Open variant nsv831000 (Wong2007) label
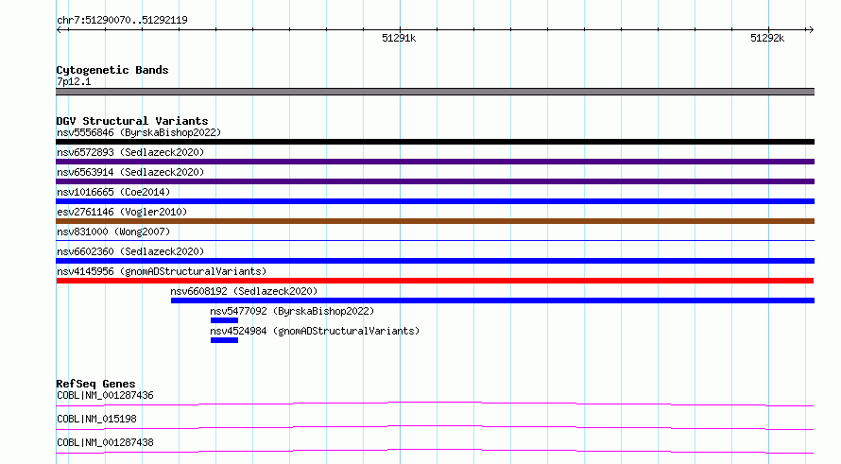 [113, 232]
